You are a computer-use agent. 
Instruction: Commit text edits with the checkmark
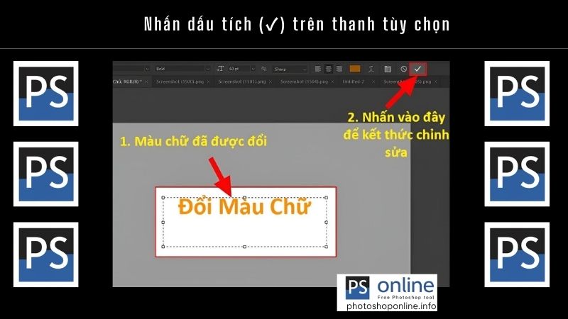point(417,69)
